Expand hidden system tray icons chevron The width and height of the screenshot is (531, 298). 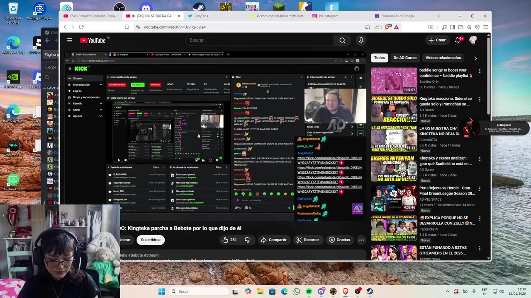[447, 291]
